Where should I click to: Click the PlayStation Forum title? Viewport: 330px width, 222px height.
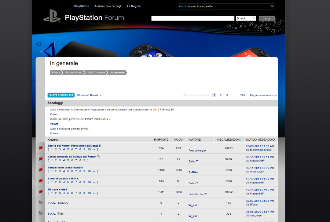point(95,18)
